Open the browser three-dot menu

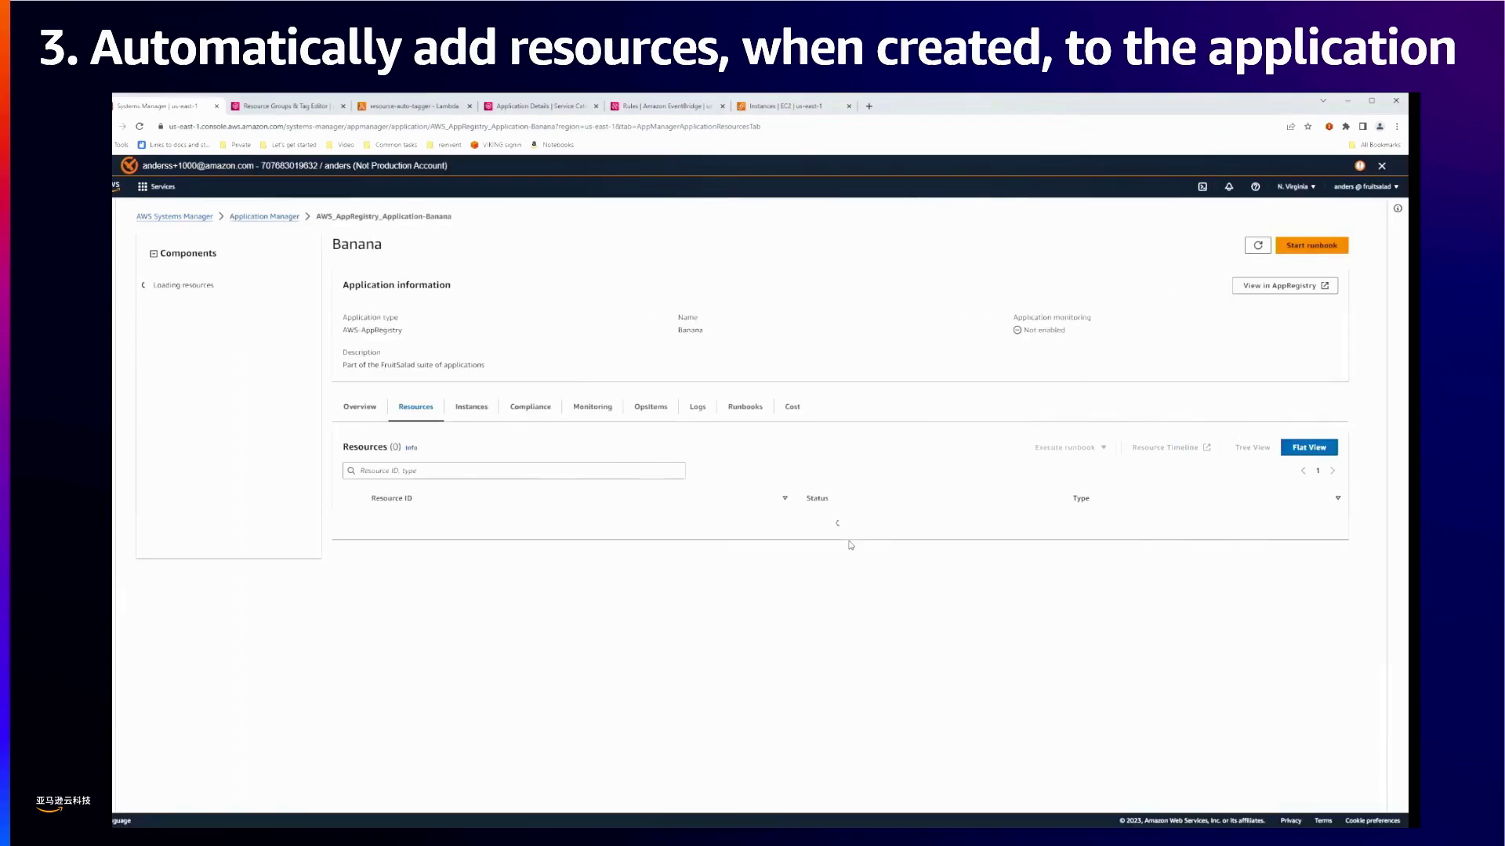[1397, 126]
